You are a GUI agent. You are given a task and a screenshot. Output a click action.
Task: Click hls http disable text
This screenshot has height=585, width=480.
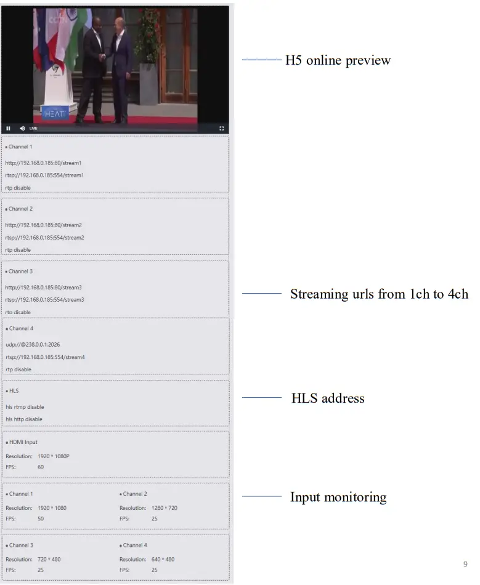point(24,419)
